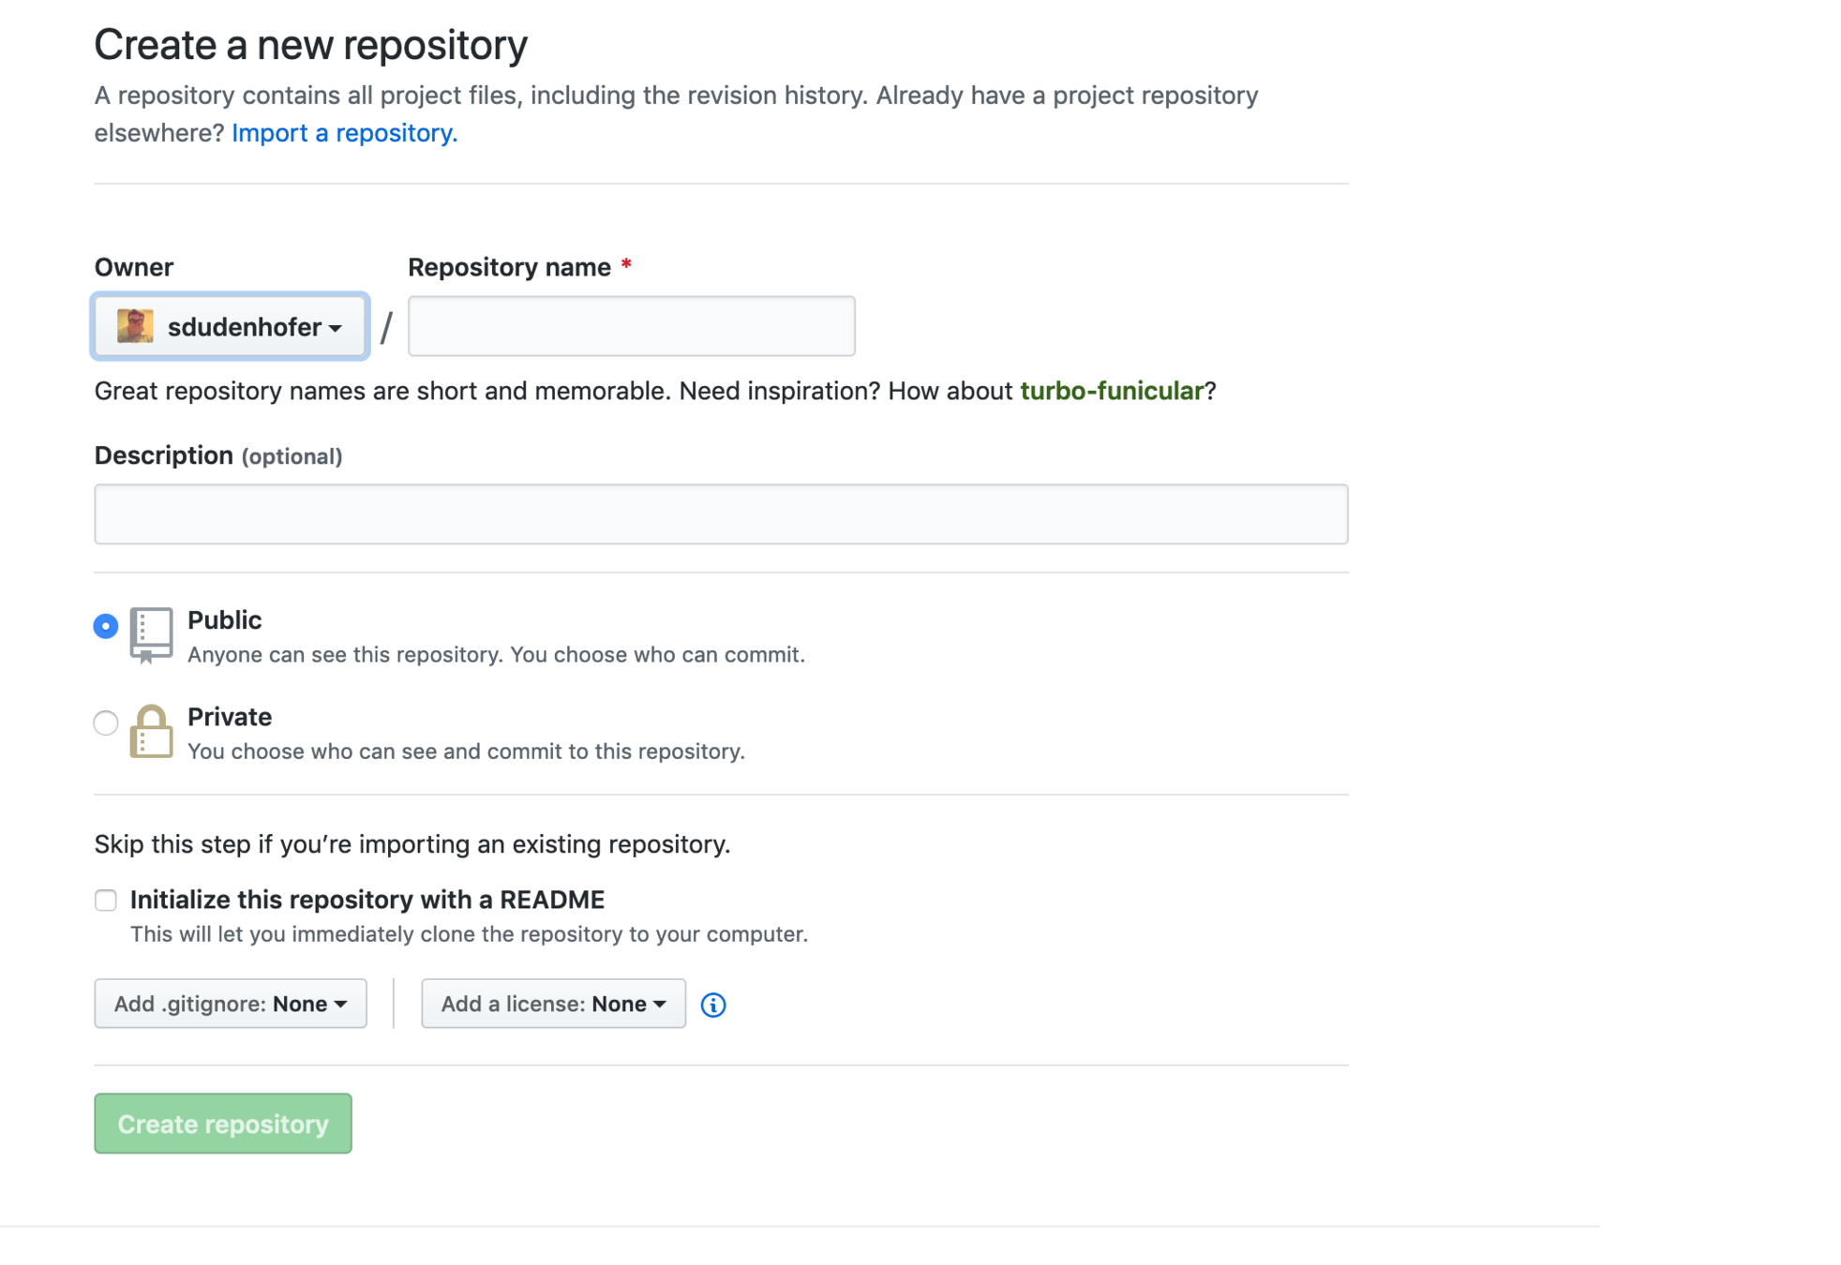This screenshot has width=1841, height=1265.
Task: Enable Initialize this repository with a README
Action: 106,900
